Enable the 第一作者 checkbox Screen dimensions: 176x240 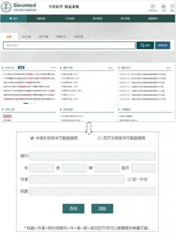pos(129,179)
